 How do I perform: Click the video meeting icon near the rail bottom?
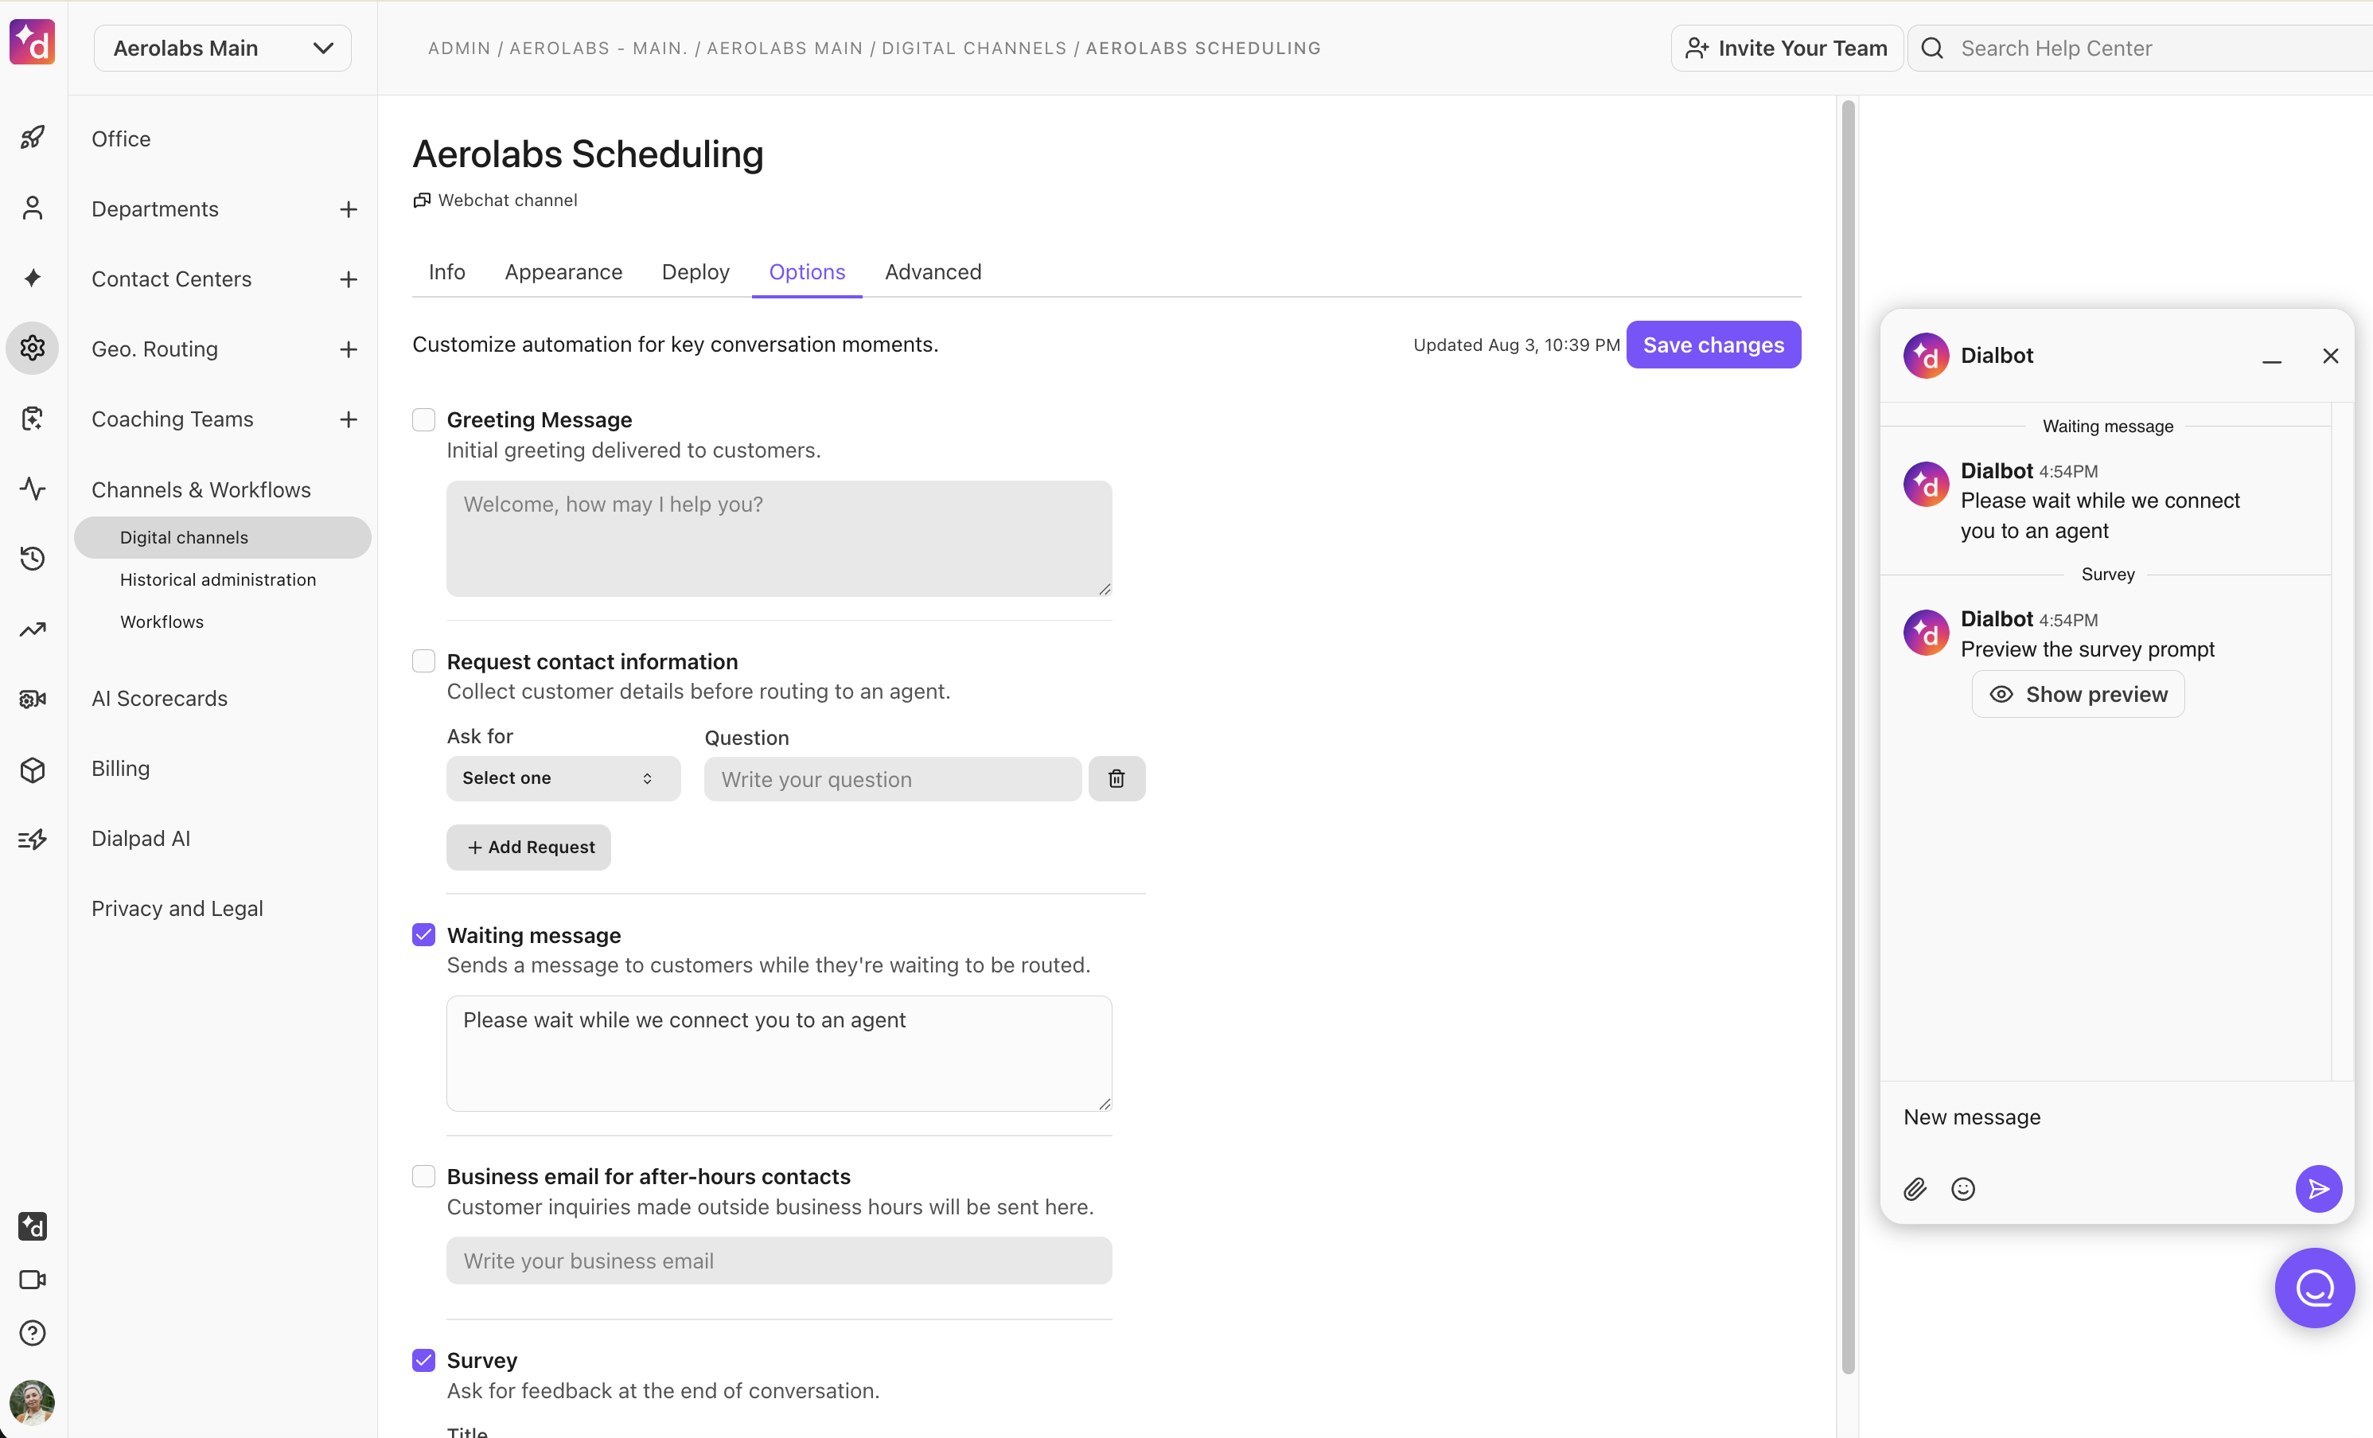pos(33,1279)
